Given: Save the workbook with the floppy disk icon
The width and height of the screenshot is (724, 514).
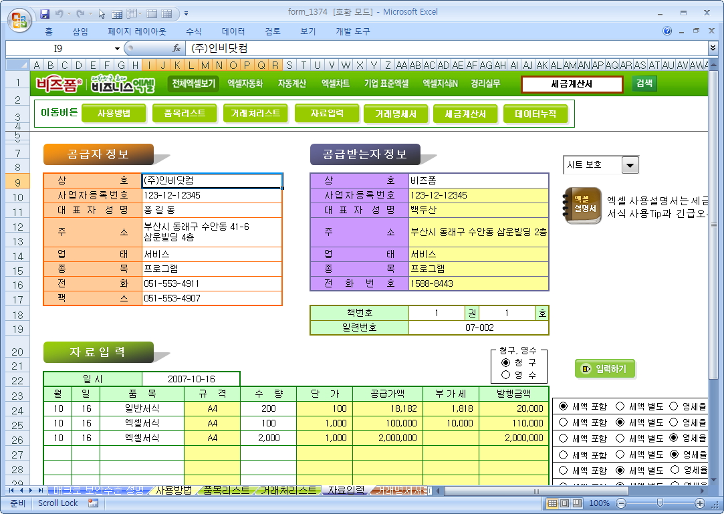Looking at the screenshot, I should (x=45, y=13).
